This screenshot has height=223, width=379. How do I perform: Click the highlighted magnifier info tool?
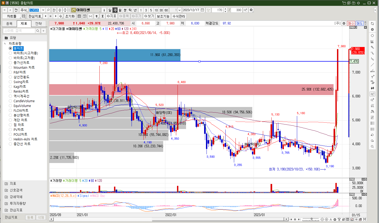pos(372,94)
